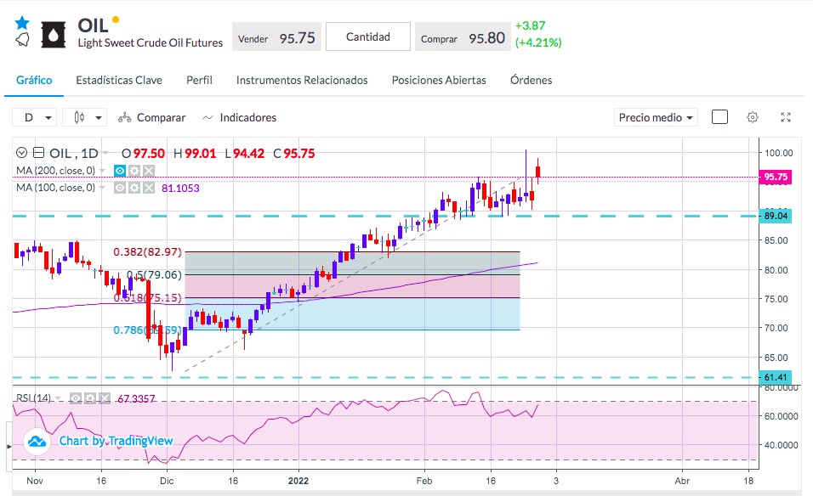Click the RSI value 67.3357
813x496 pixels.
136,398
